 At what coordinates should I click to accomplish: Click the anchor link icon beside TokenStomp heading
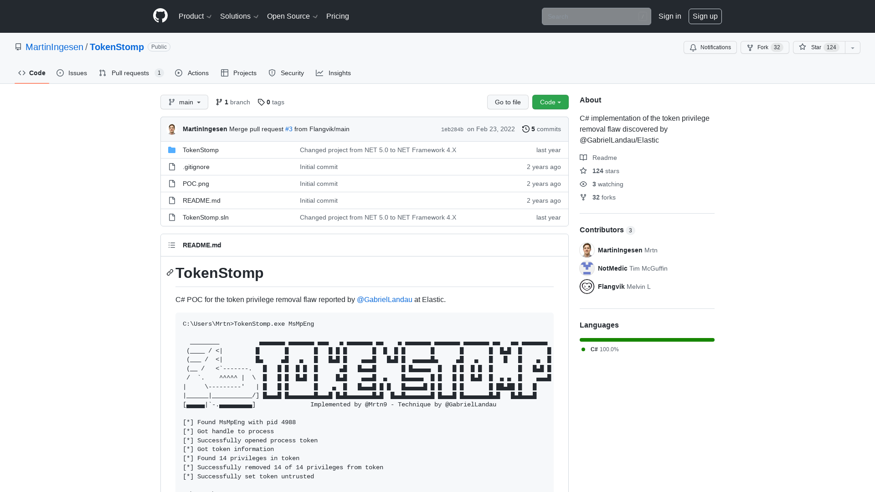coord(170,272)
